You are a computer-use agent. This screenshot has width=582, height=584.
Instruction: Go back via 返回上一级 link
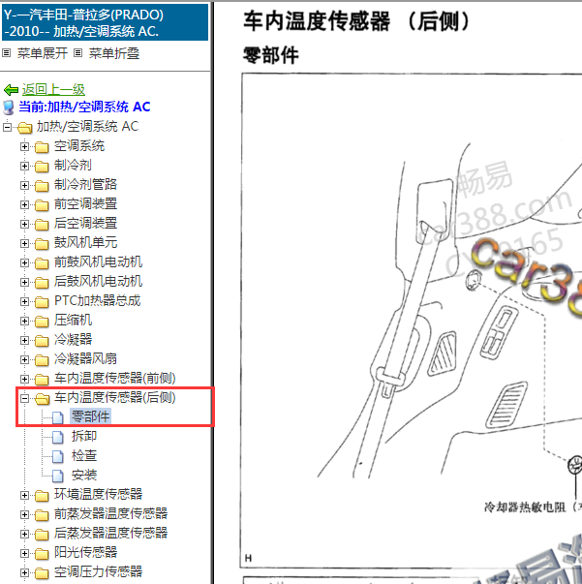[x=53, y=90]
